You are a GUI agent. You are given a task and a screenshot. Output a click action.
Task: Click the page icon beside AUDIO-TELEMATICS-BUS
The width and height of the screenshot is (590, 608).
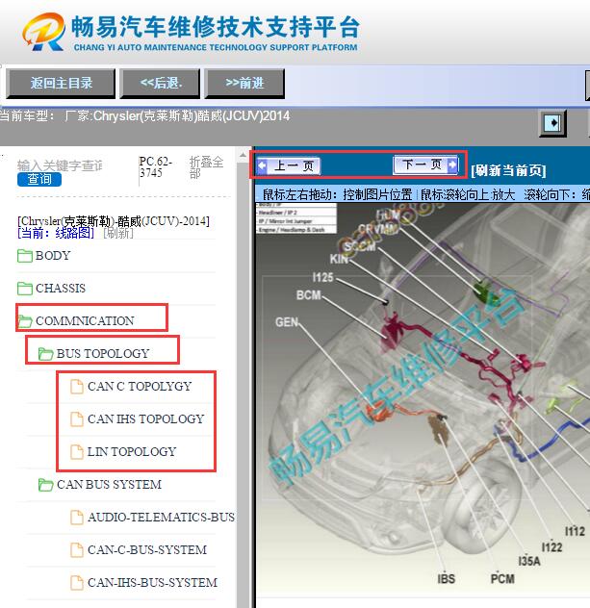77,518
